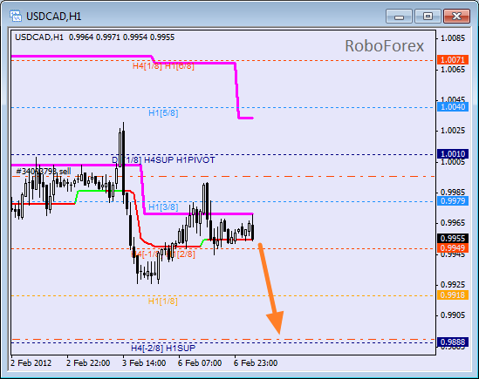The width and height of the screenshot is (479, 379).
Task: Select the H4SUP H1PIVOT label
Action: click(180, 160)
